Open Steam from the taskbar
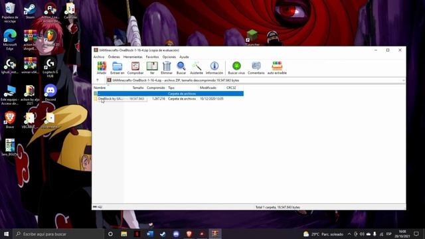The height and width of the screenshot is (239, 425). (x=163, y=234)
